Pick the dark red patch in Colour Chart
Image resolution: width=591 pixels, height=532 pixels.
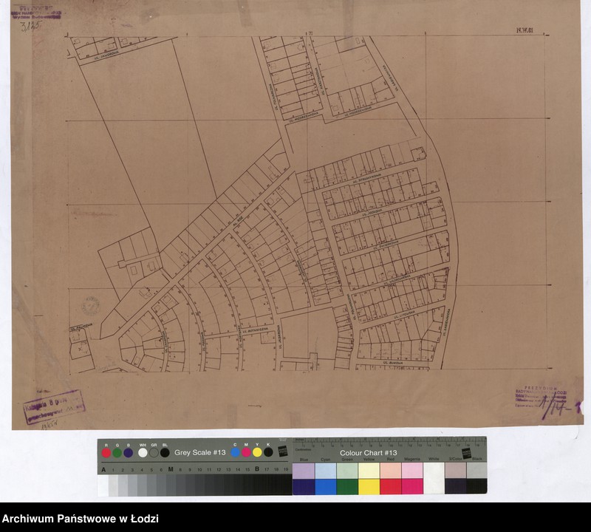[390, 486]
